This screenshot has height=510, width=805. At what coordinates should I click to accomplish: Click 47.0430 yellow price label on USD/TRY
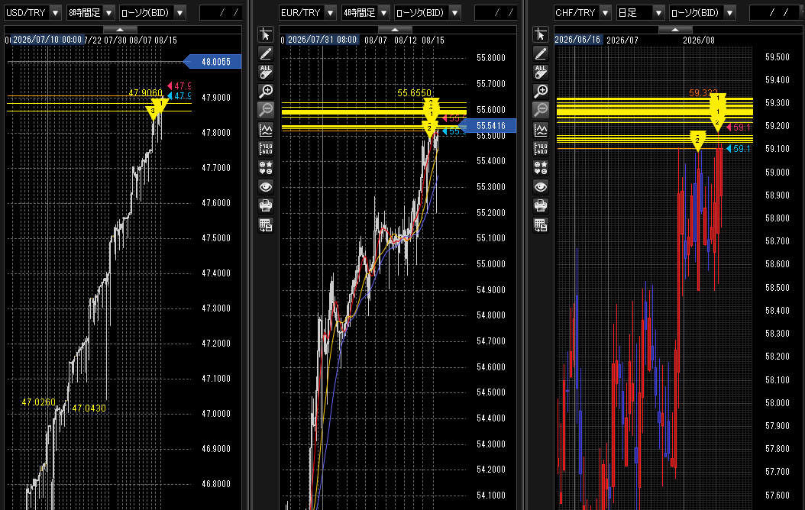[89, 408]
